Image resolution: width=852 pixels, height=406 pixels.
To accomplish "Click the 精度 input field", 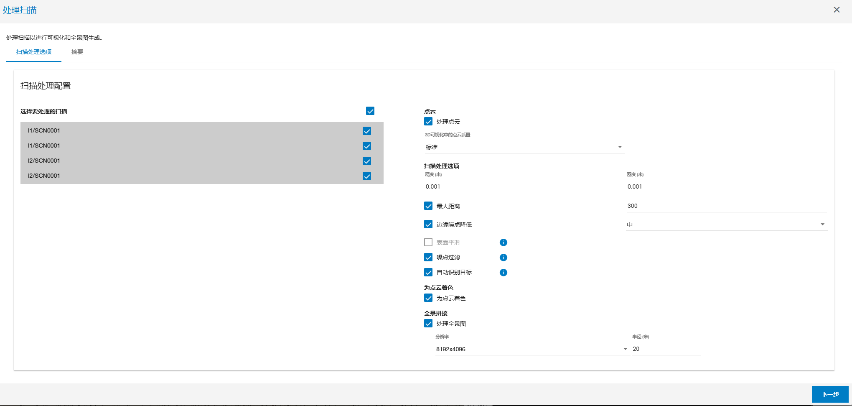I will (x=524, y=186).
